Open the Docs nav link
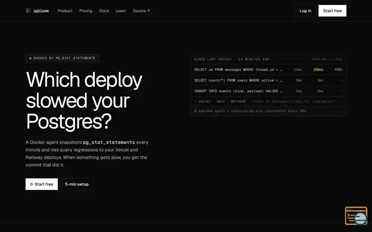372x232 pixels. [x=104, y=11]
